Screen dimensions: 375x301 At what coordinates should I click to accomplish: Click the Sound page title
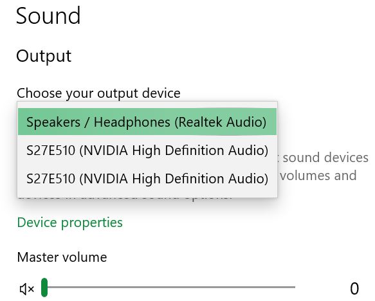(48, 15)
